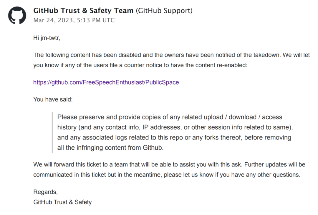Click the Mar 24, 2023 timestamp

tap(74, 20)
